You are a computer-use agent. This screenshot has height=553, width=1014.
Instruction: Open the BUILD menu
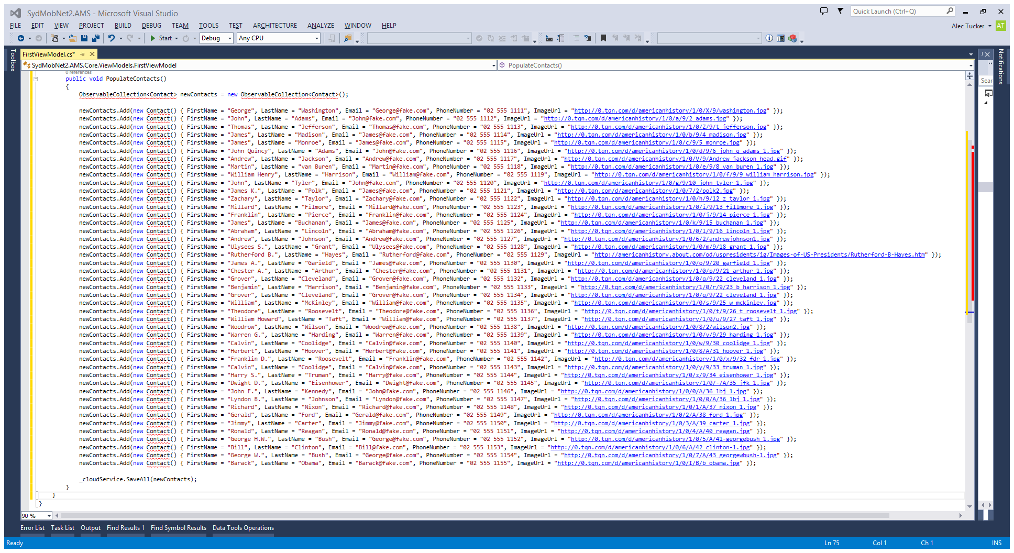pos(123,25)
